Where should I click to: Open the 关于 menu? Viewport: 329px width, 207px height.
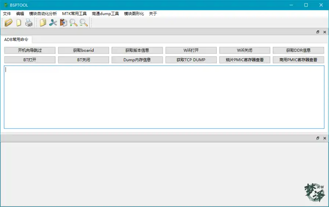(x=153, y=14)
